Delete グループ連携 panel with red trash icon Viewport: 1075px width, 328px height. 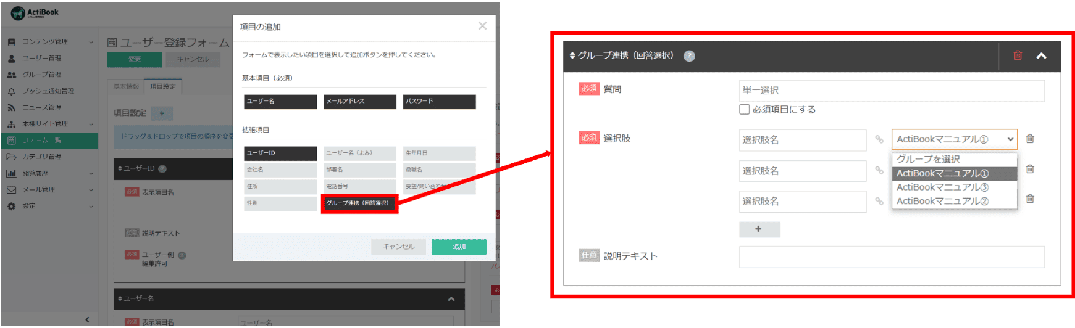pos(1018,55)
